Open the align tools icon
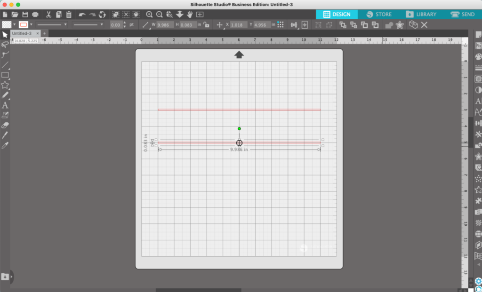Viewport: 482px width, 292px height. [x=294, y=25]
